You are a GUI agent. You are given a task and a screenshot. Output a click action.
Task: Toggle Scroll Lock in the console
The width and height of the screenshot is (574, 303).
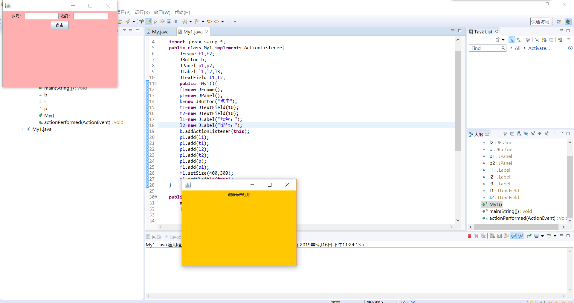(499, 236)
